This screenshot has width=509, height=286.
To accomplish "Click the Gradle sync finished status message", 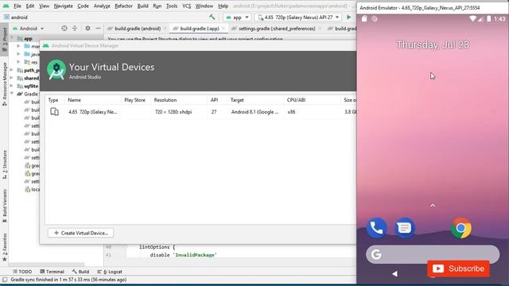I will coord(68,280).
